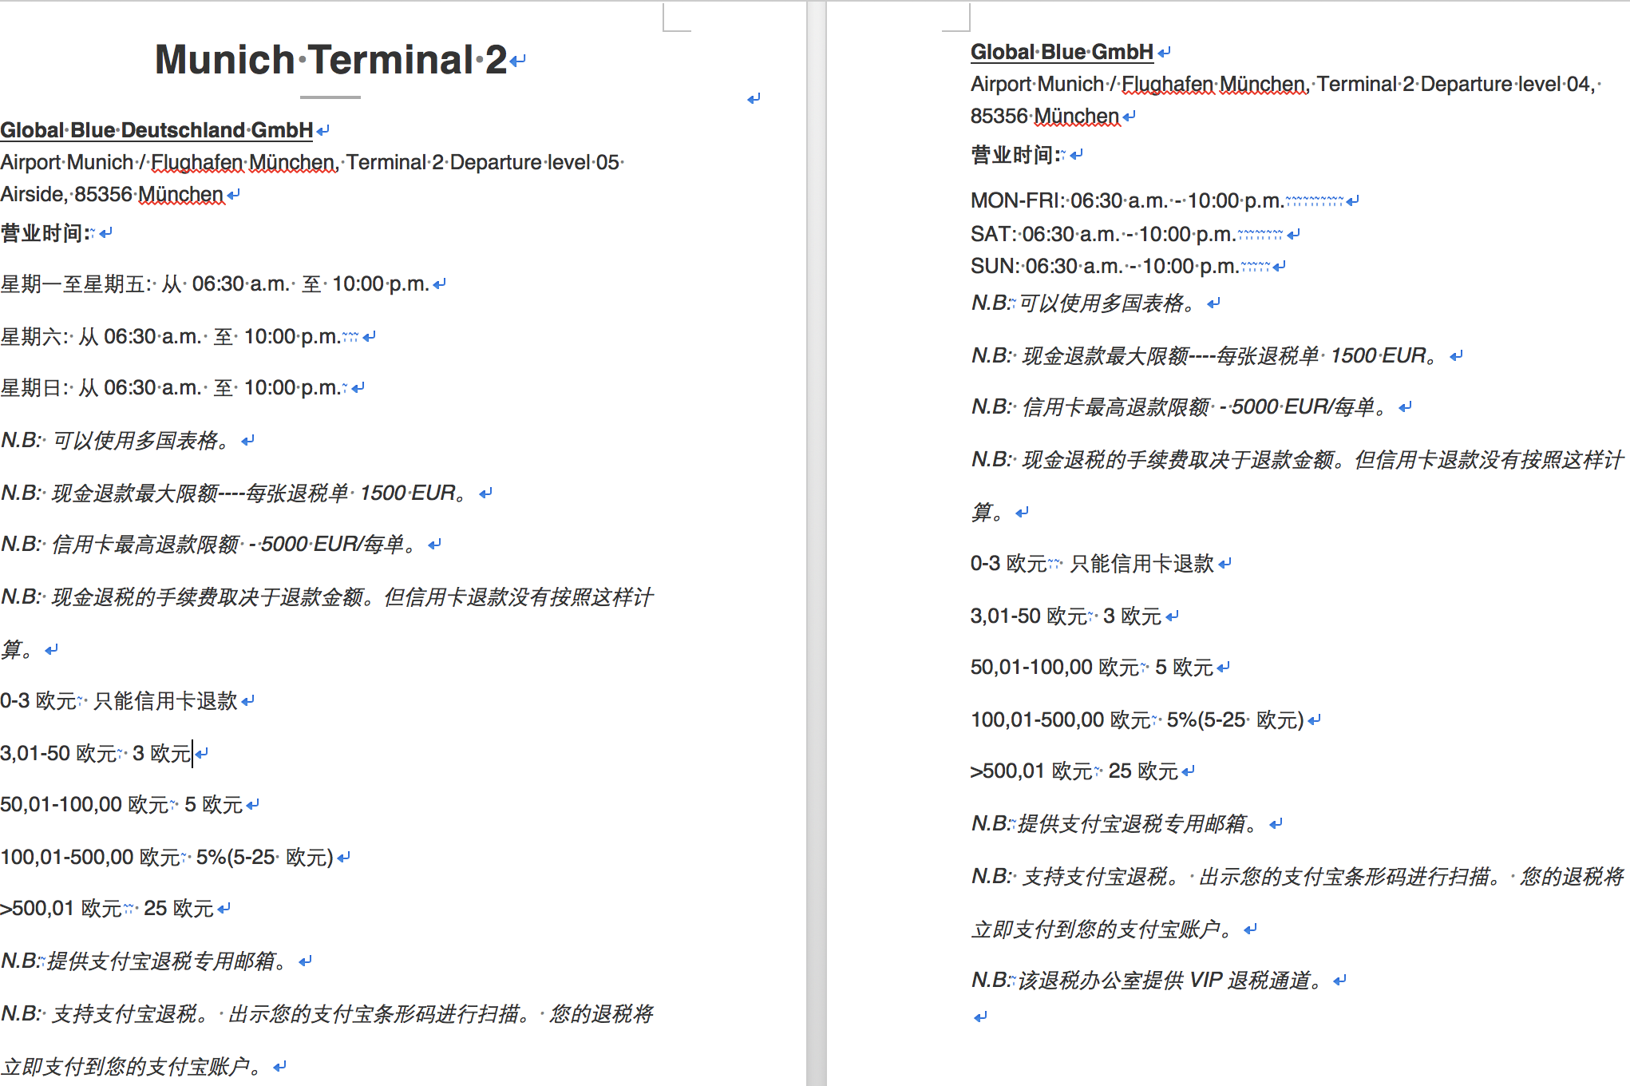The height and width of the screenshot is (1086, 1630).
Task: Click right page '100,01-500,00 欧元' line
Action: [1137, 720]
